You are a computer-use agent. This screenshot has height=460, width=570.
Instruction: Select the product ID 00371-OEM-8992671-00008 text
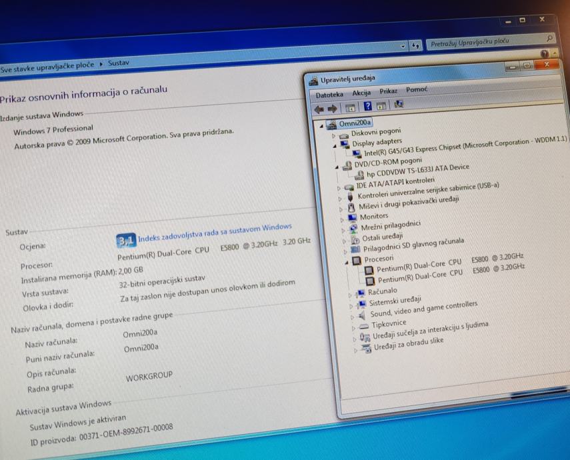tap(126, 433)
